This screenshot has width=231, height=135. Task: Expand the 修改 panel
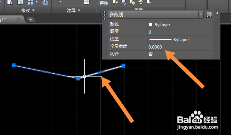click(28, 11)
